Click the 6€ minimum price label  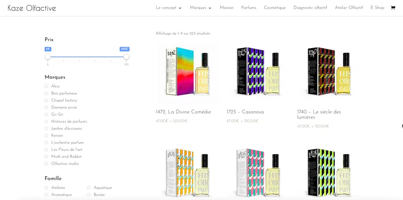point(48,49)
